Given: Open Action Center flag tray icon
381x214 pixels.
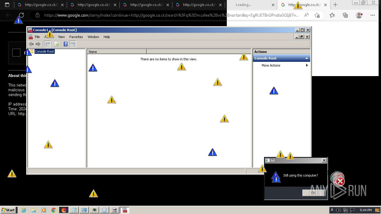Looking at the screenshot, I should pyautogui.click(x=352, y=210).
